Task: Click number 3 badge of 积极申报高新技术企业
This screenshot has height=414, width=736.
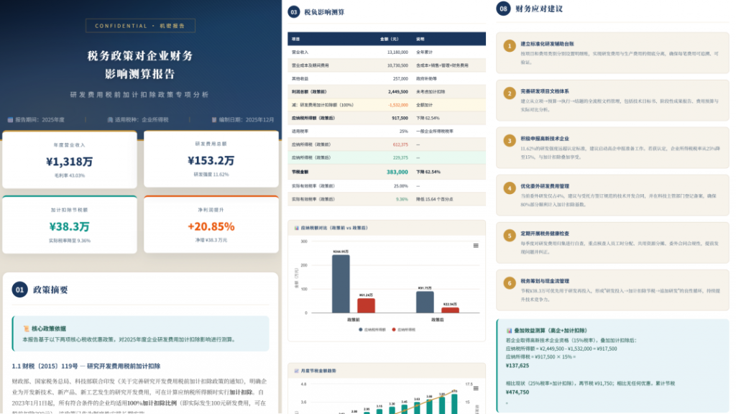Action: [510, 141]
